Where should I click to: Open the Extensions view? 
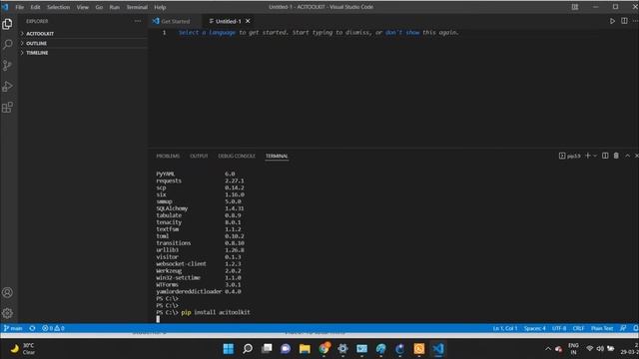(x=7, y=108)
